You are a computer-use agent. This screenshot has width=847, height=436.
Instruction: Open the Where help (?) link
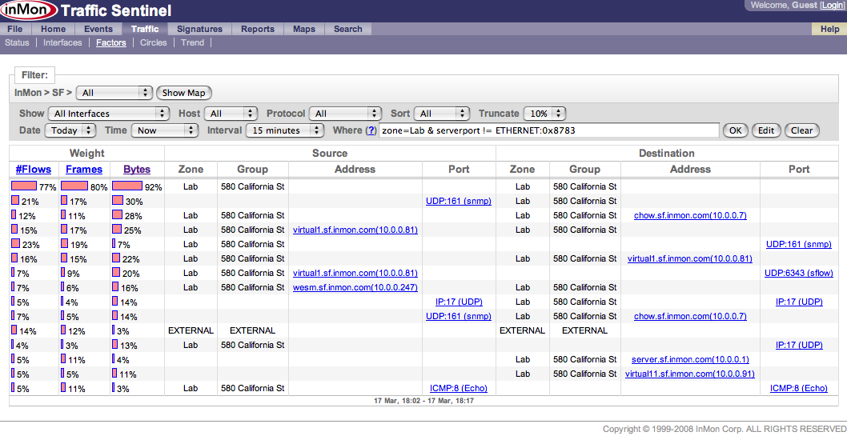pyautogui.click(x=371, y=130)
